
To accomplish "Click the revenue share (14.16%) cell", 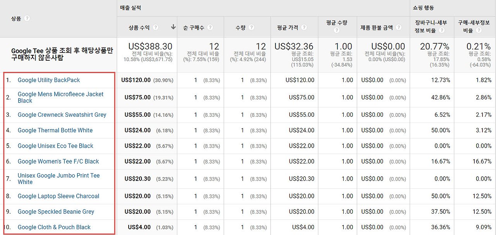I will 163,115.
